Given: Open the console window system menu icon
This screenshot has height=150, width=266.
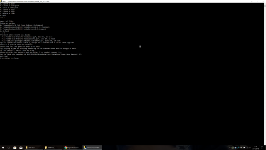Looking at the screenshot, I should click(1, 1).
